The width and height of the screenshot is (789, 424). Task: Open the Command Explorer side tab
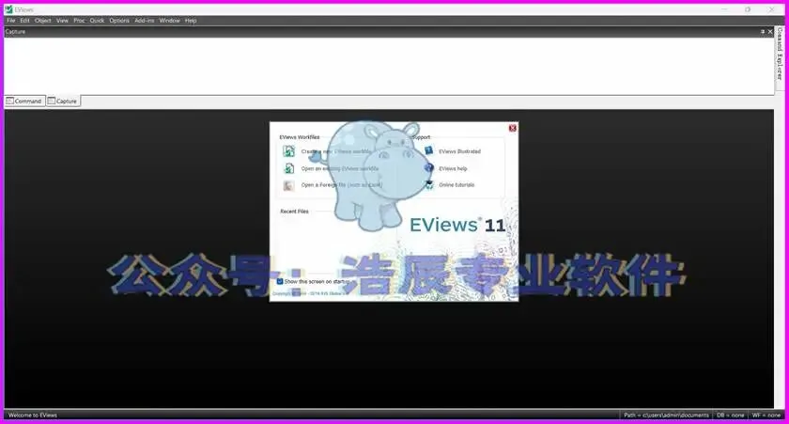tap(780, 54)
